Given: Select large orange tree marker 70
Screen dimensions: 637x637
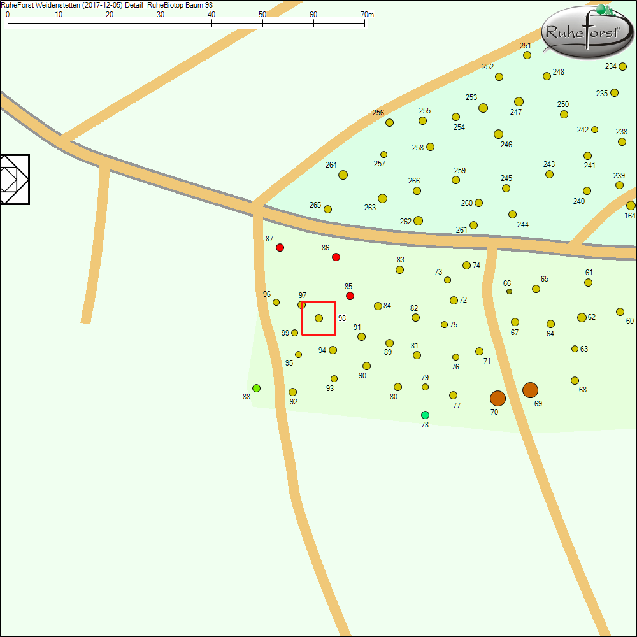Looking at the screenshot, I should (497, 398).
